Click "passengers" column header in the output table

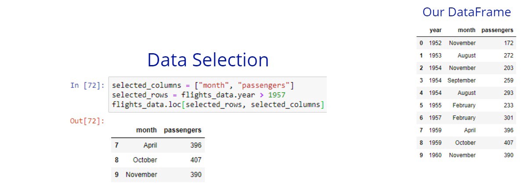(x=182, y=130)
